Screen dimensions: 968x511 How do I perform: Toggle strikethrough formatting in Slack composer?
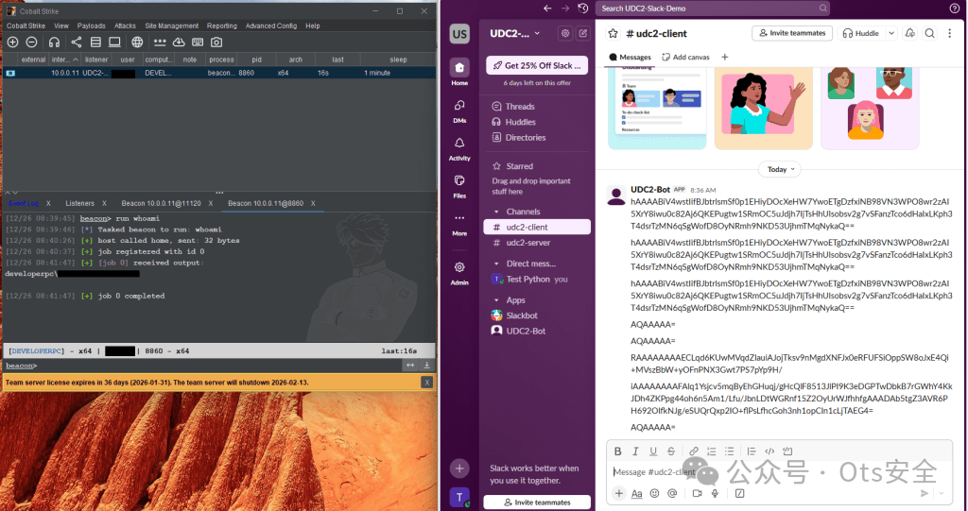[671, 451]
